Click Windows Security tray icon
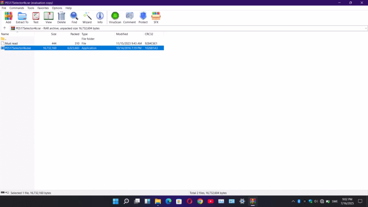 (310, 201)
